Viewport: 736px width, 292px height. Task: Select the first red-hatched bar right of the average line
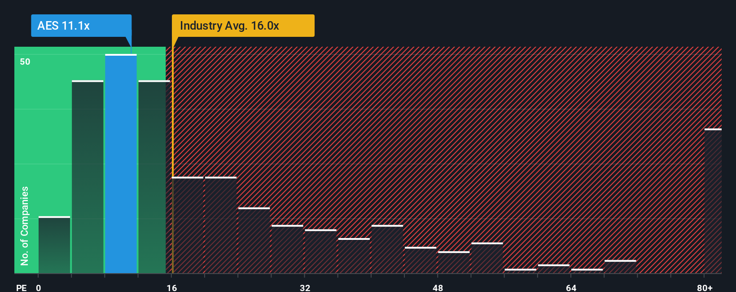coord(188,225)
